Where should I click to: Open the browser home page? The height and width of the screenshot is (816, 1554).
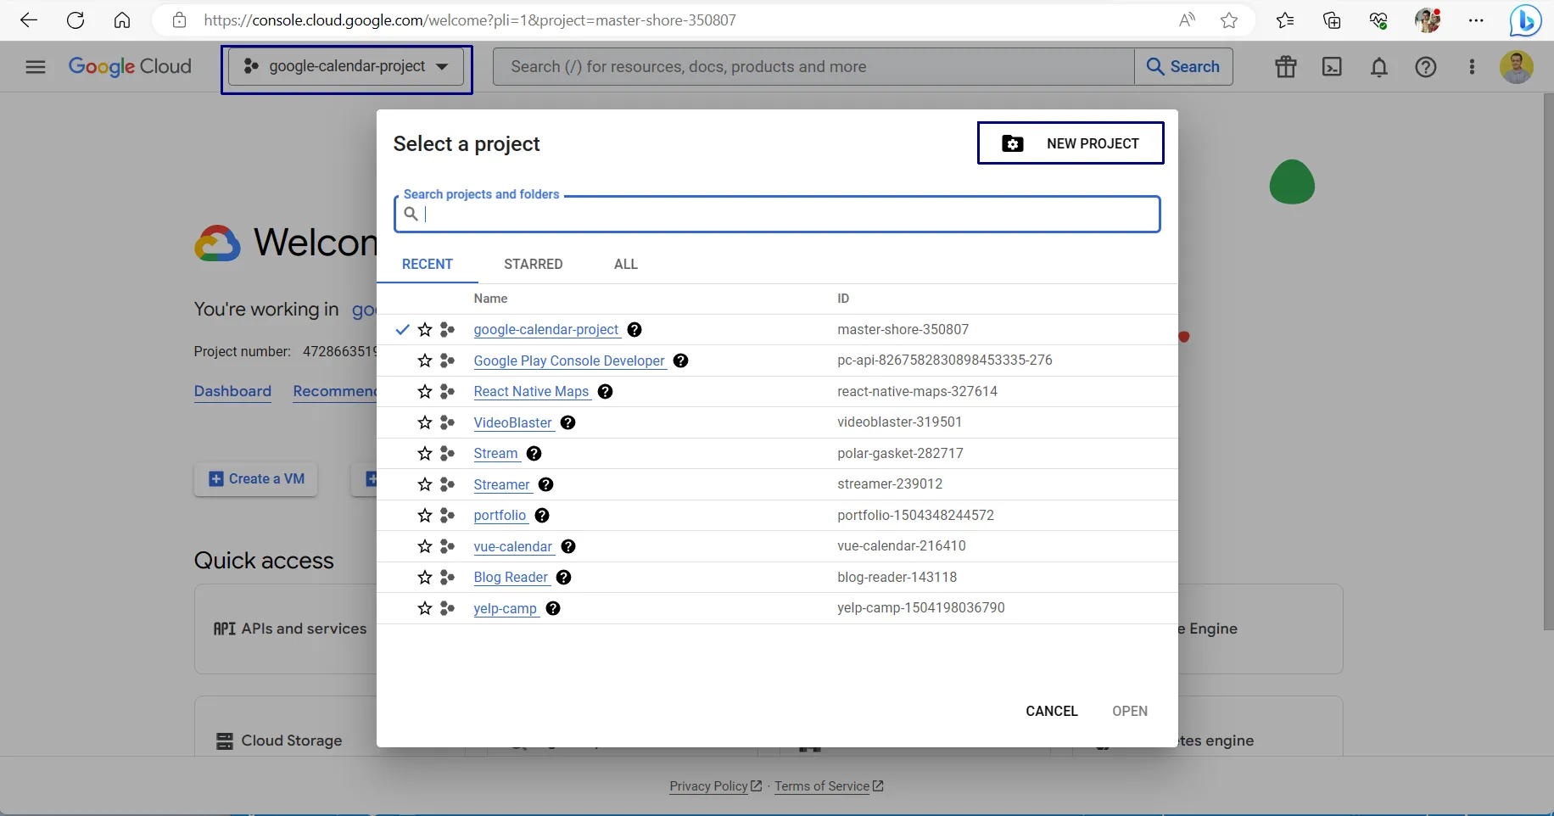(x=122, y=20)
